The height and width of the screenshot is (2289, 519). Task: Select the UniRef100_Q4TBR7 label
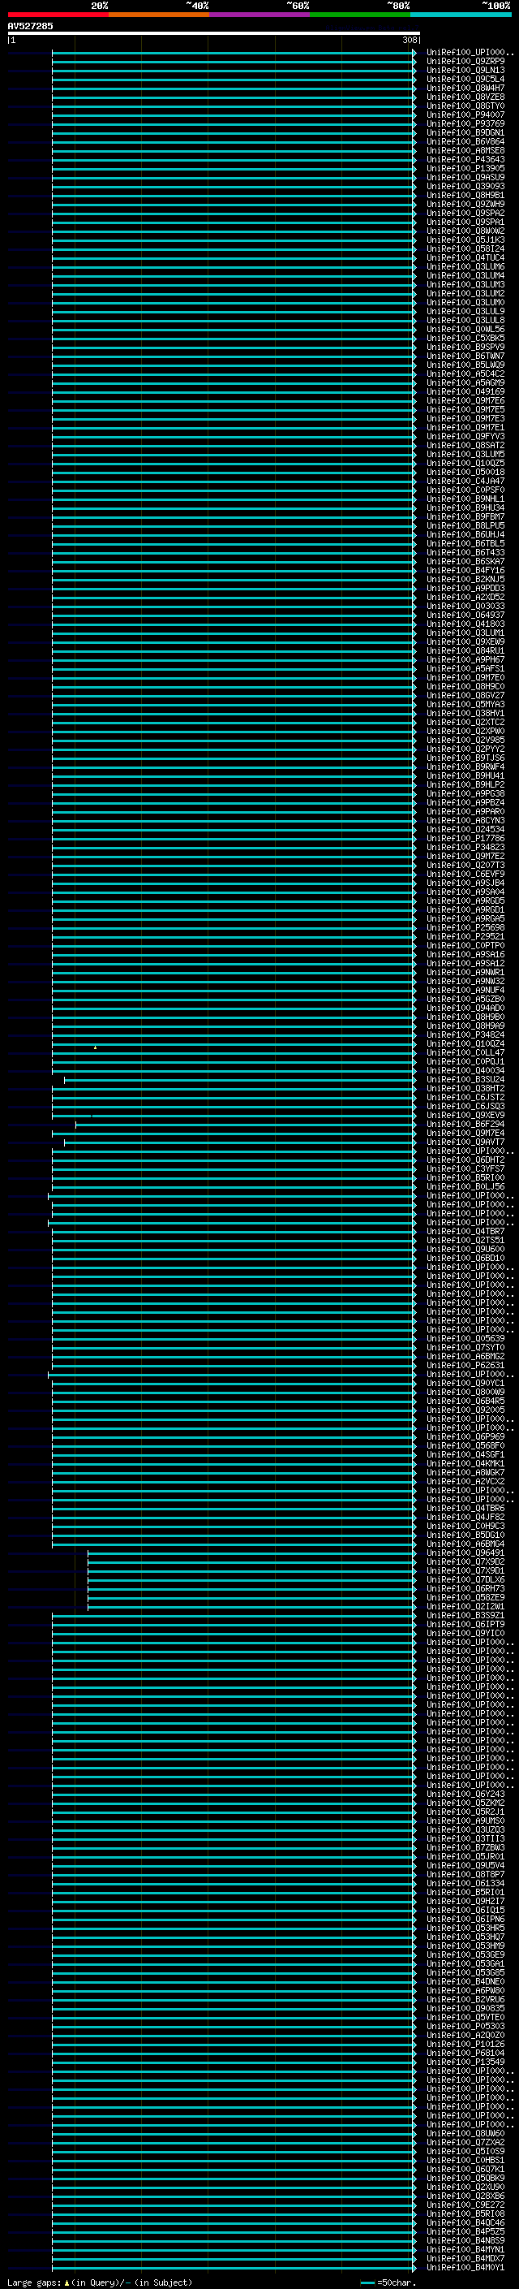pos(465,1231)
